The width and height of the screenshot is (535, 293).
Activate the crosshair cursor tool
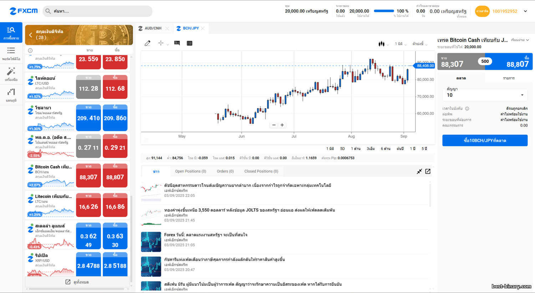click(161, 43)
